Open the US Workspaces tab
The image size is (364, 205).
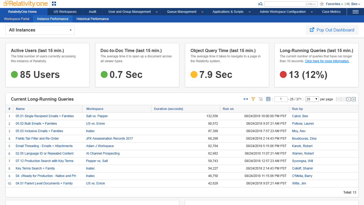coord(65,12)
